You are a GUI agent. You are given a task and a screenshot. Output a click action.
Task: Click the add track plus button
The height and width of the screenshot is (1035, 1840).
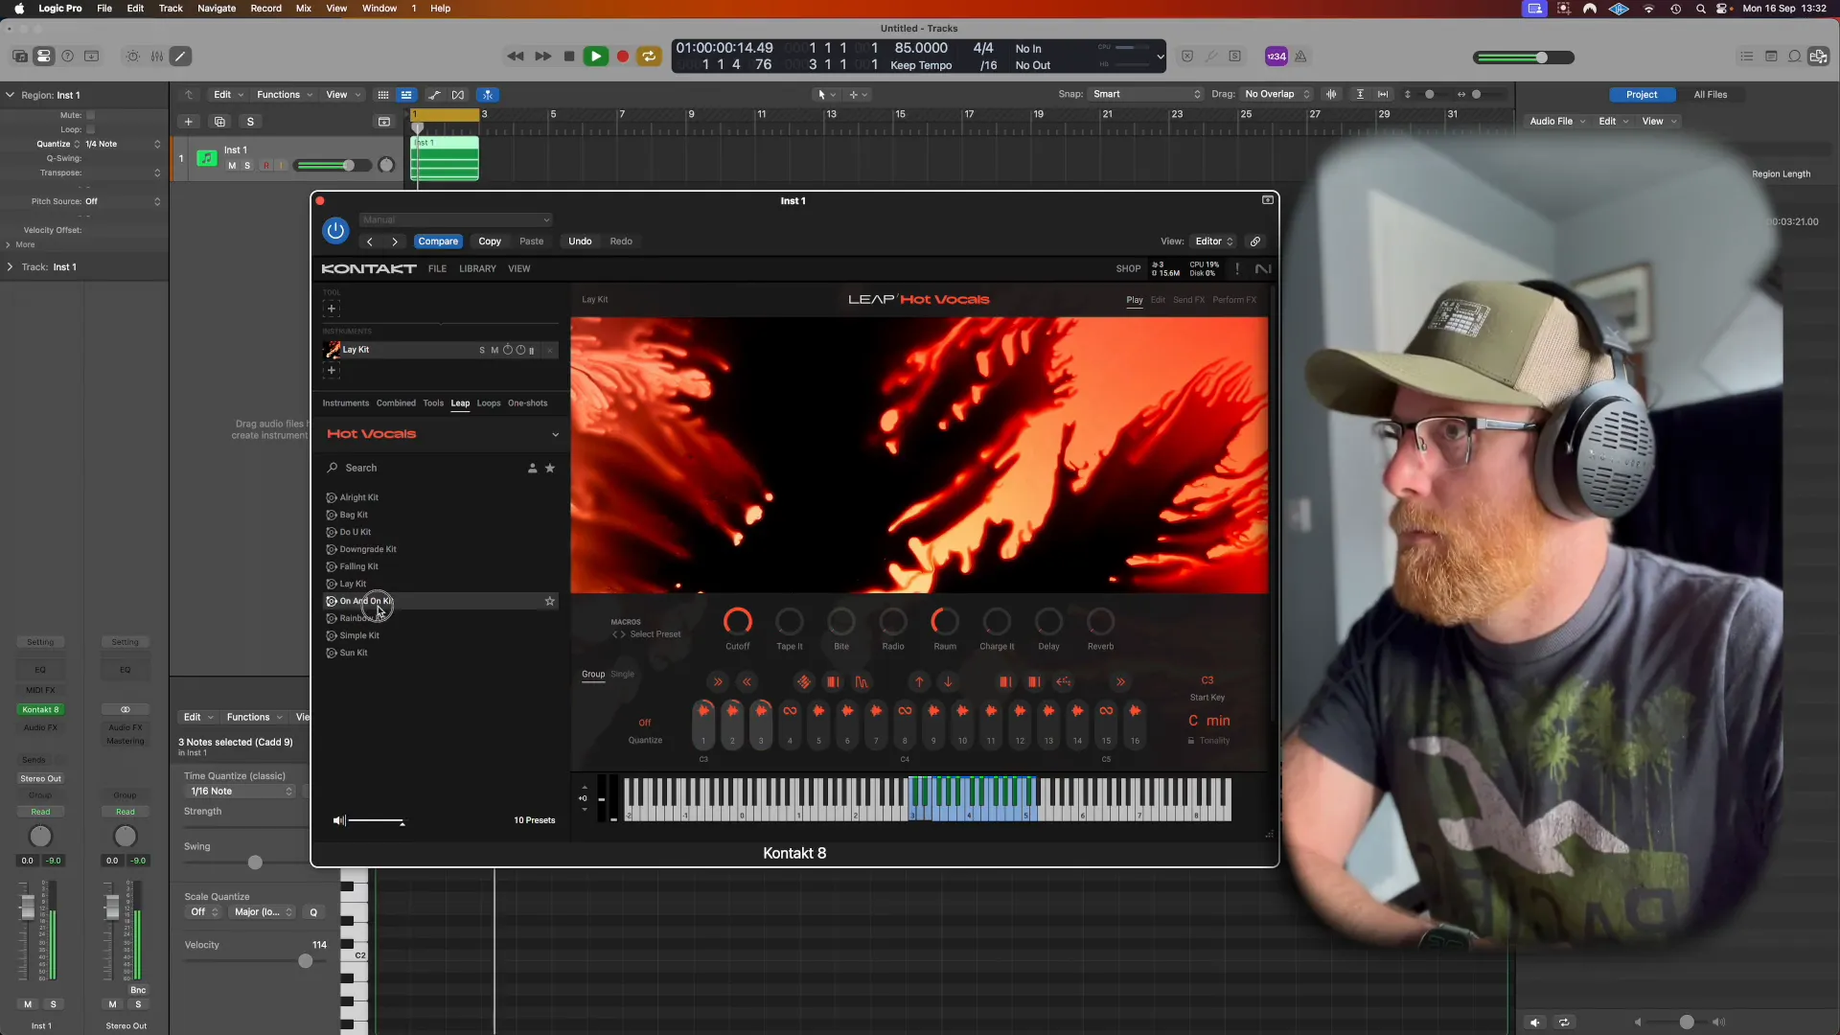pyautogui.click(x=189, y=122)
